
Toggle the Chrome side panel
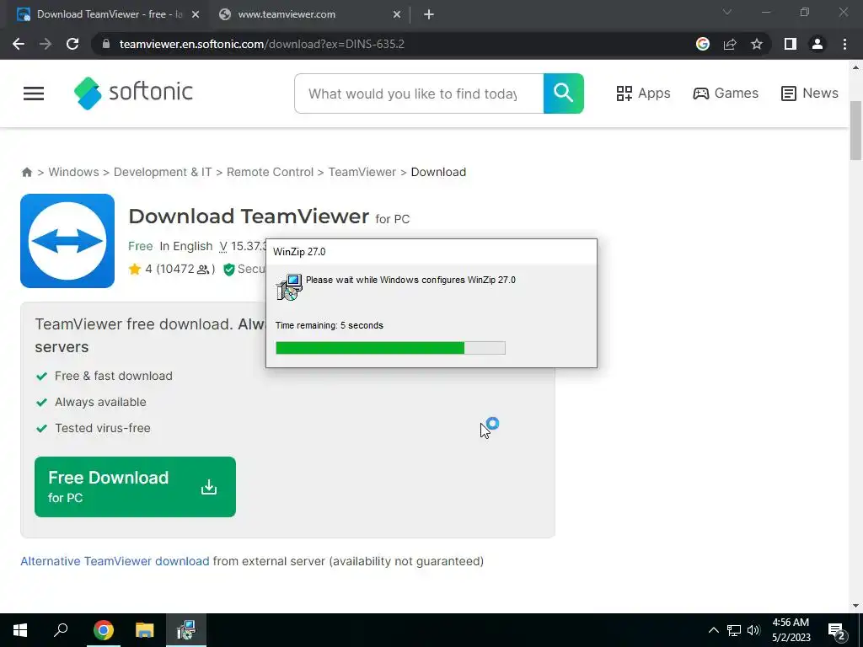coord(791,44)
